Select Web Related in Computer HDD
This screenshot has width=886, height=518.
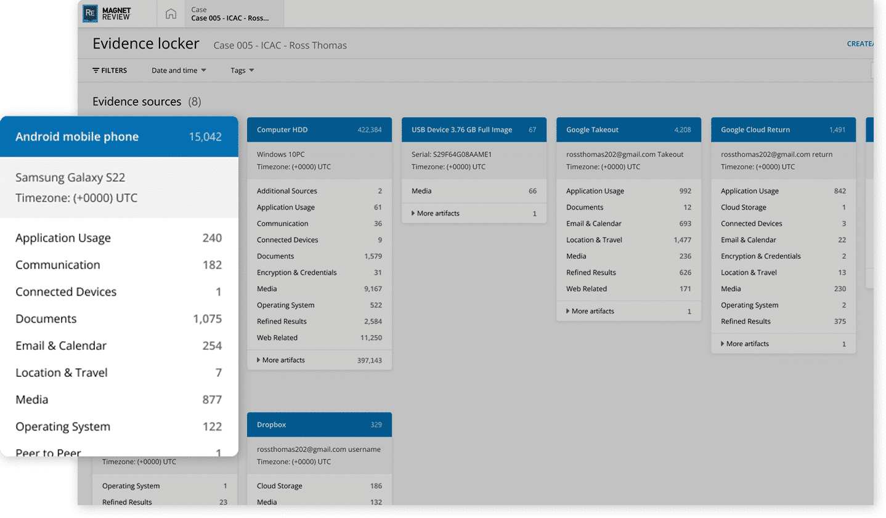[x=277, y=338]
